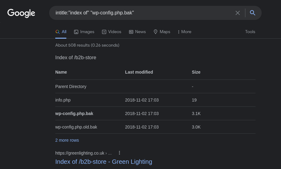Image resolution: width=281 pixels, height=169 pixels.
Task: Click the '3.0K' size value
Action: tap(196, 127)
